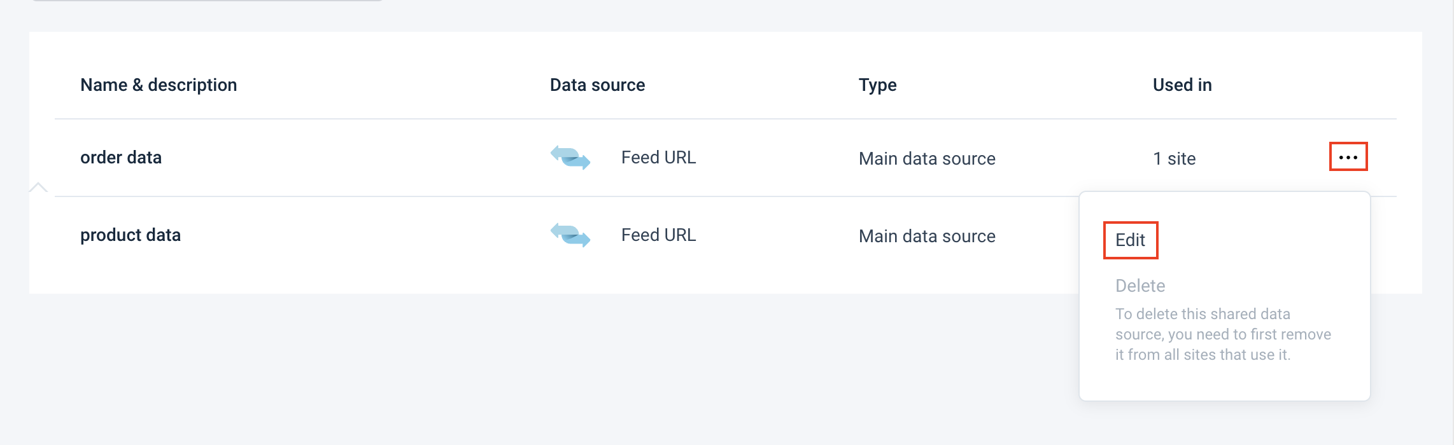
Task: Click Feed URL label in order data row
Action: pos(658,158)
